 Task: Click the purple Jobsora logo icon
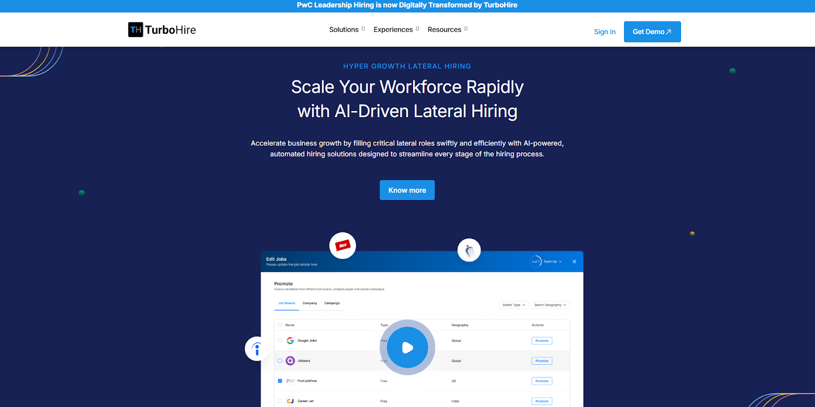290,361
